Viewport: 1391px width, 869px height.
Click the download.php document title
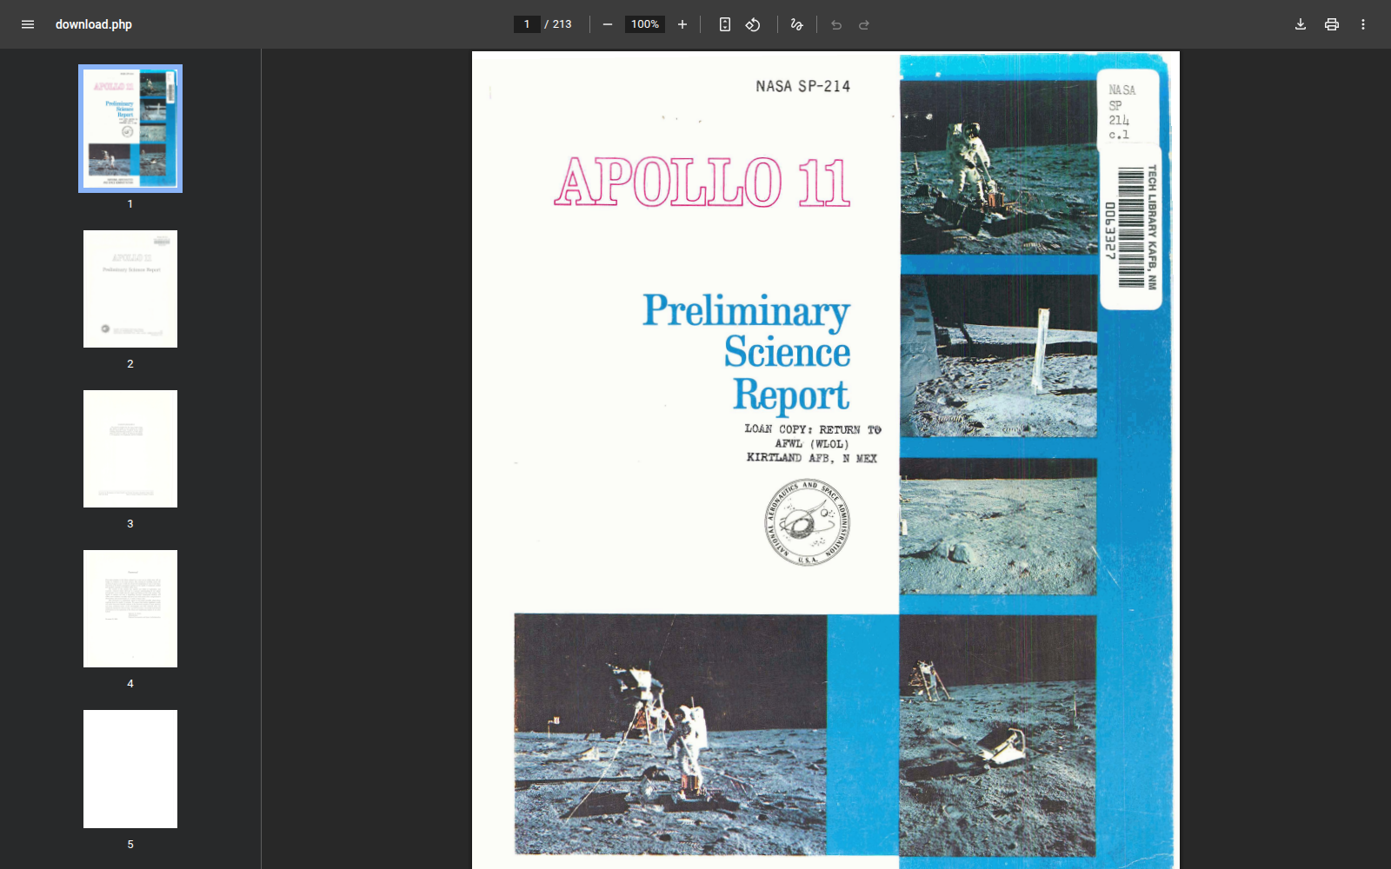(94, 24)
